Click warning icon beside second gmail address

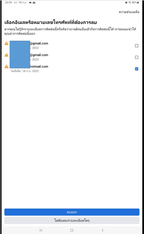point(6,55)
